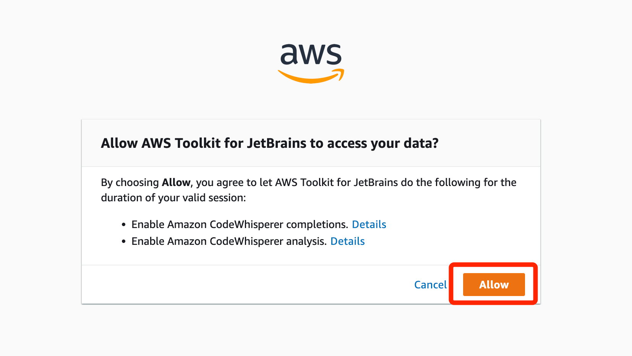Click the orange Allow button
The height and width of the screenshot is (356, 632).
(x=494, y=285)
